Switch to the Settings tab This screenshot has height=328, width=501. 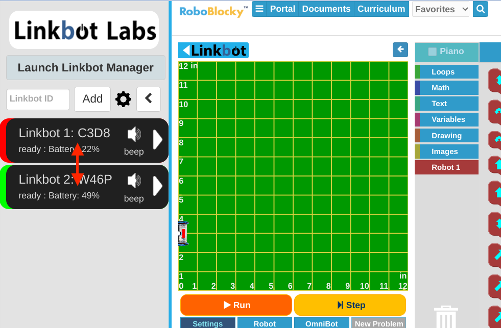point(208,323)
